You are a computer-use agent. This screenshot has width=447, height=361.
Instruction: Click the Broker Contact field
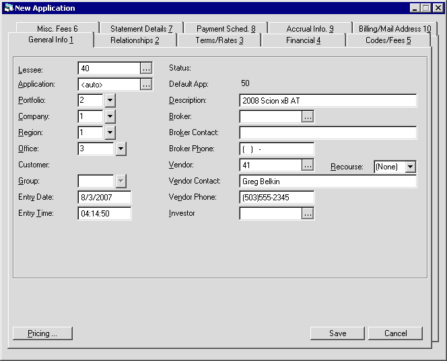click(328, 133)
